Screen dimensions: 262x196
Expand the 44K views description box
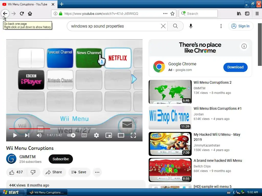click(76, 184)
